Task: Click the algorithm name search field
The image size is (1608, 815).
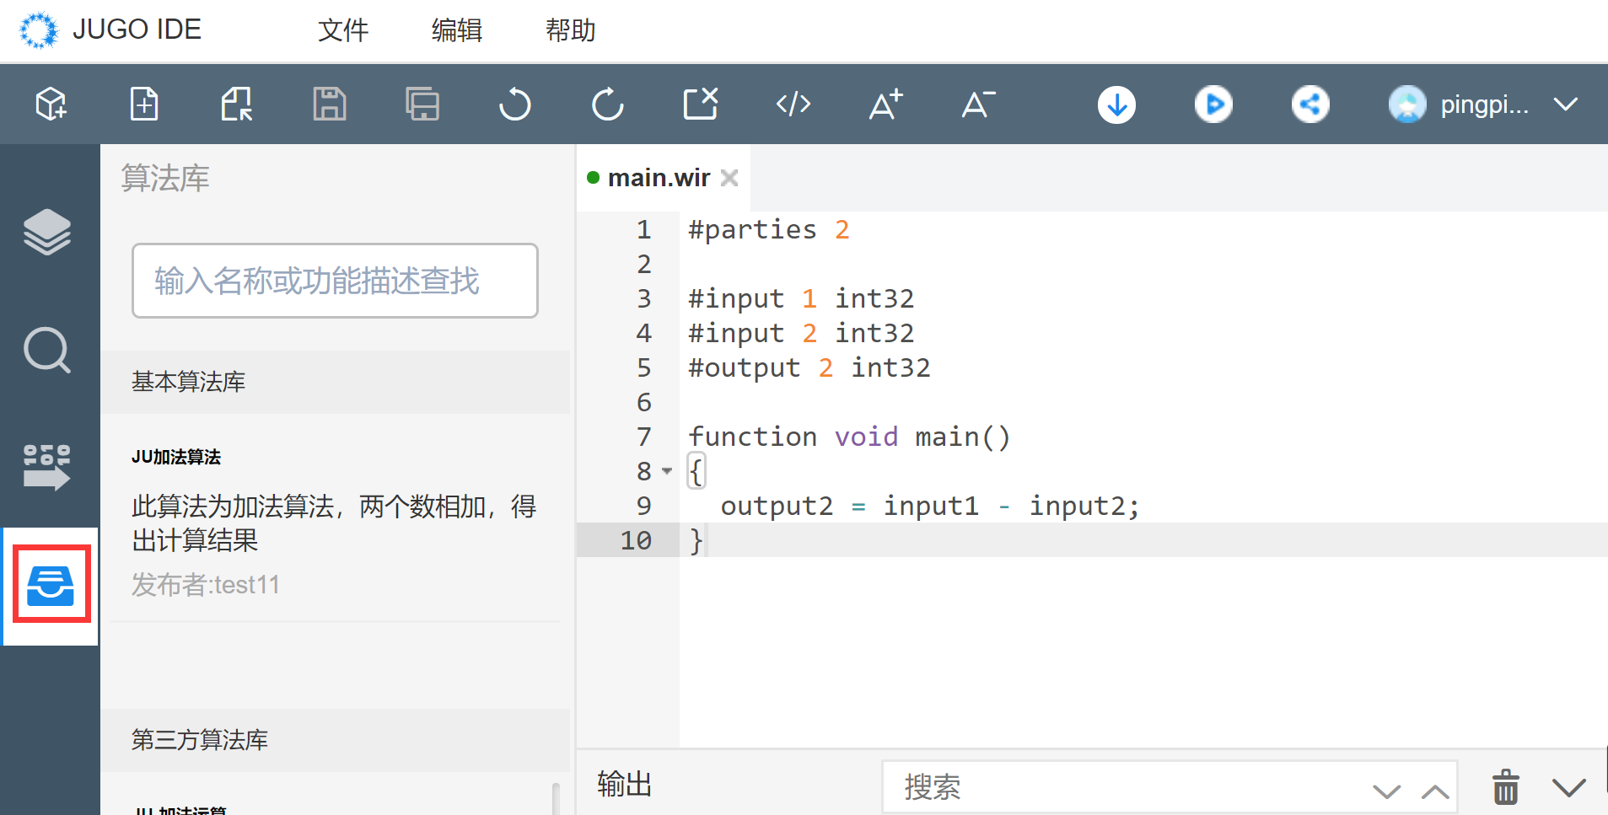Action: (335, 281)
